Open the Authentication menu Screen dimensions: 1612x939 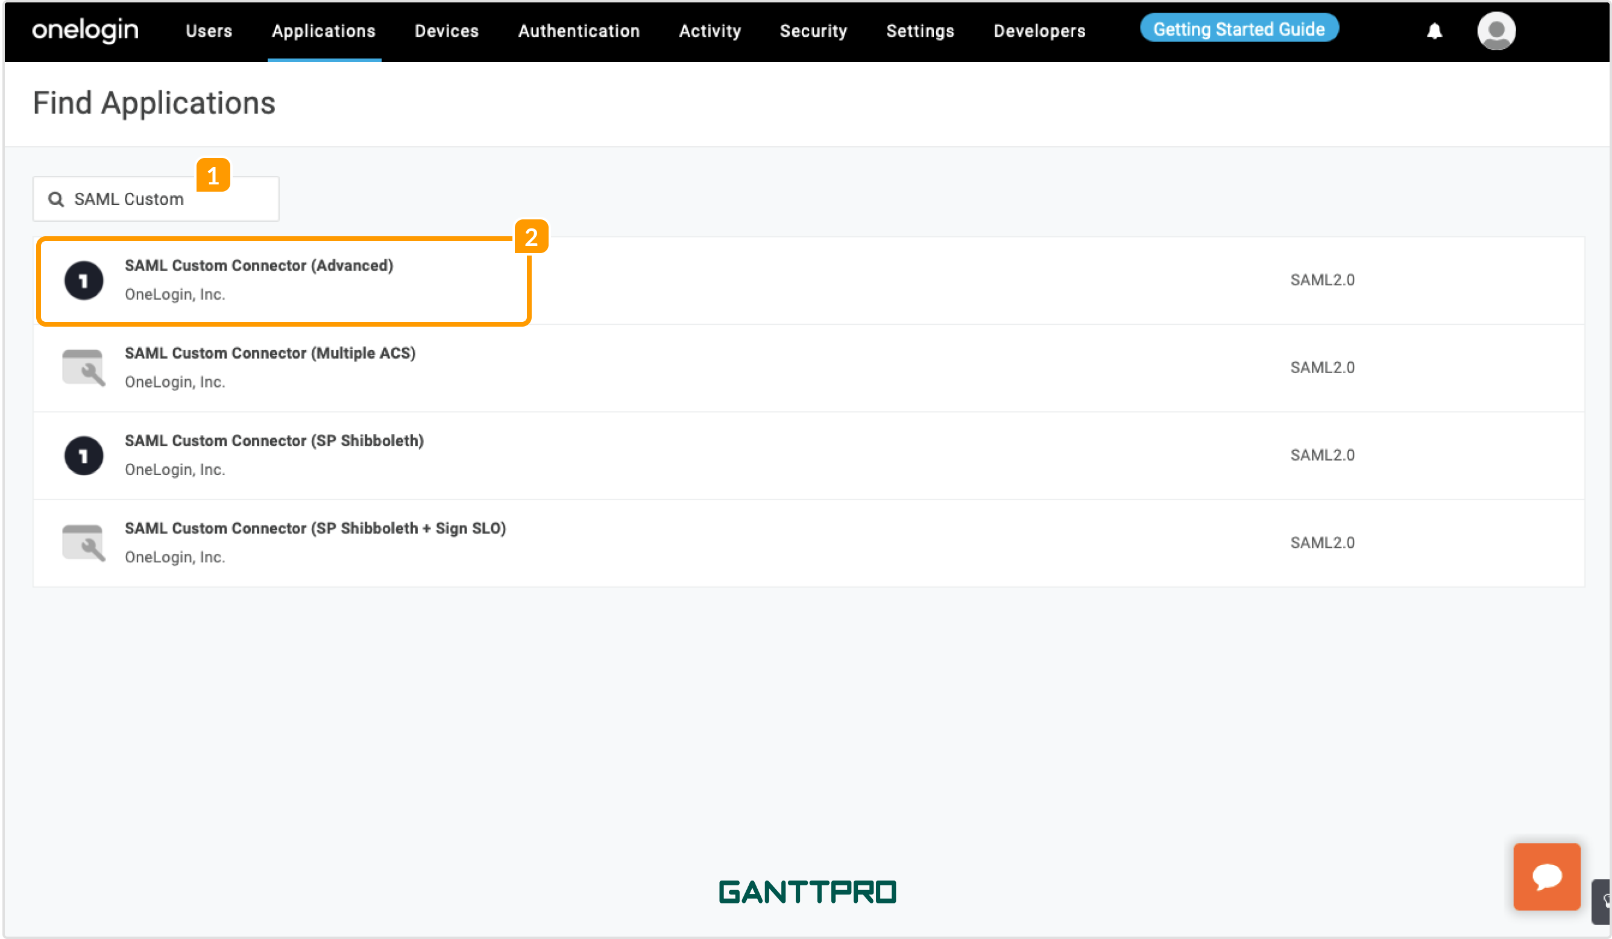[x=579, y=31]
